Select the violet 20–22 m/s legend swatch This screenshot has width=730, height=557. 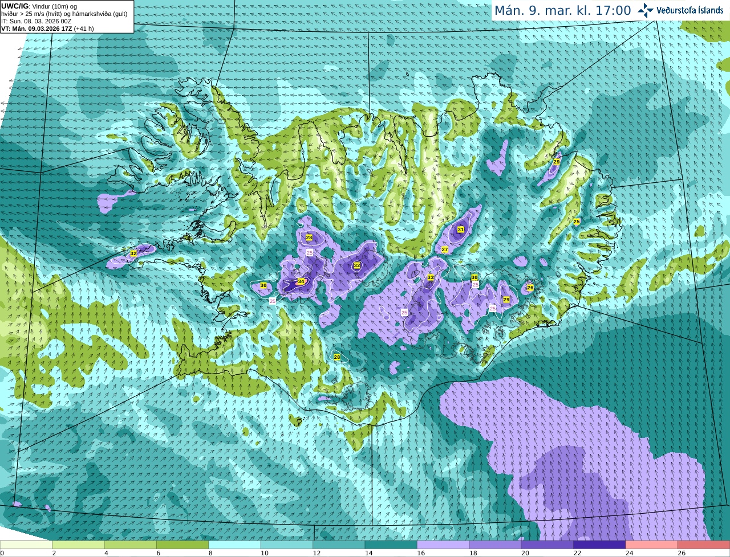pyautogui.click(x=547, y=544)
